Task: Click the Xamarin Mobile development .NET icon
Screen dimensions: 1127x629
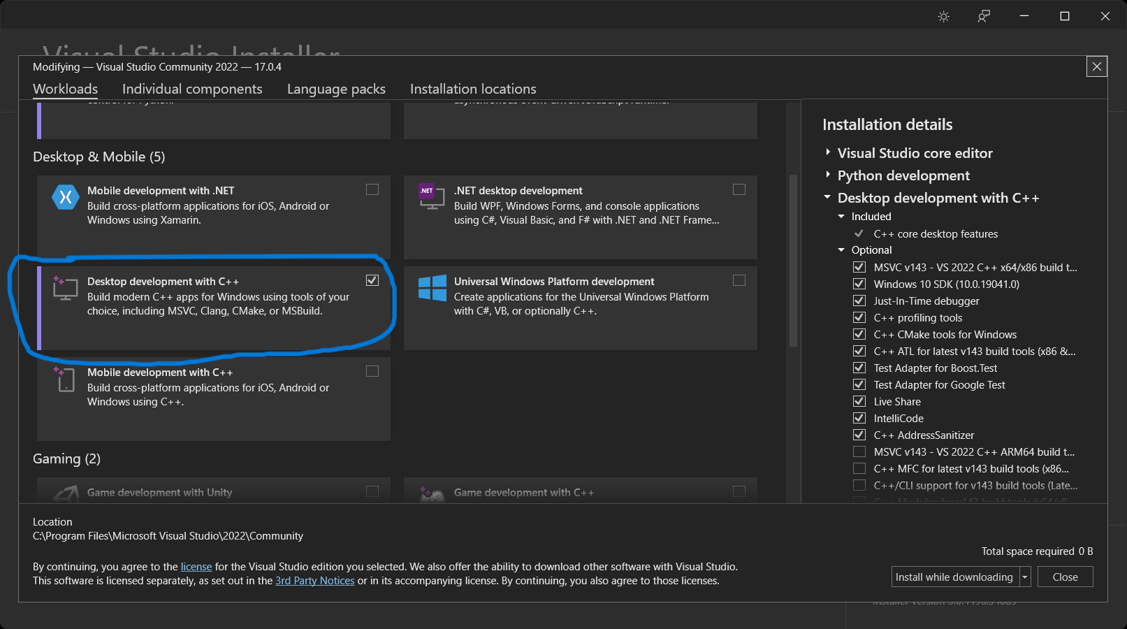Action: (x=65, y=197)
